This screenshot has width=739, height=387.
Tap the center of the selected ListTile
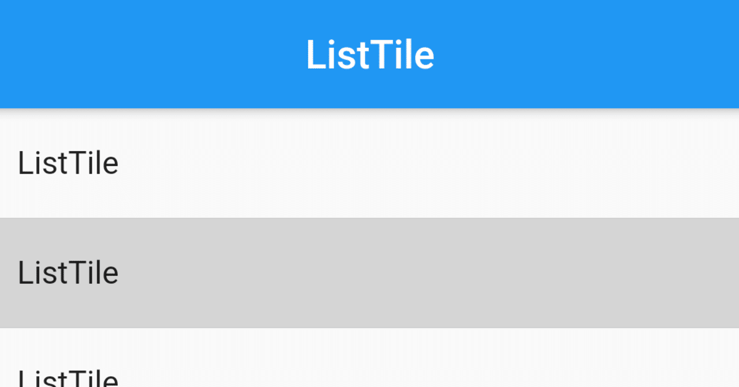pyautogui.click(x=369, y=272)
